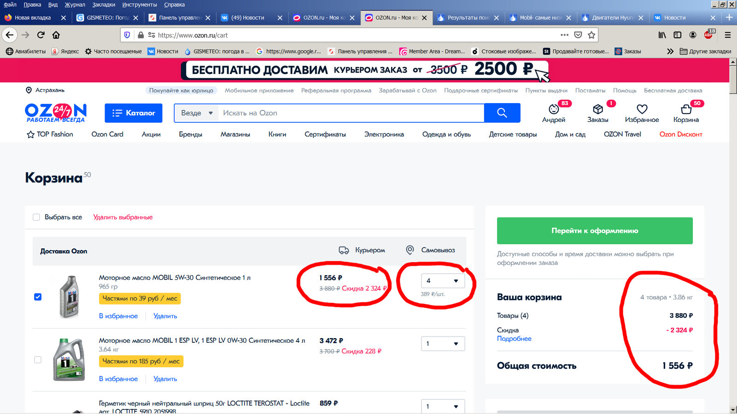Show more bookmarks chevron
This screenshot has height=414, width=737.
(x=670, y=52)
